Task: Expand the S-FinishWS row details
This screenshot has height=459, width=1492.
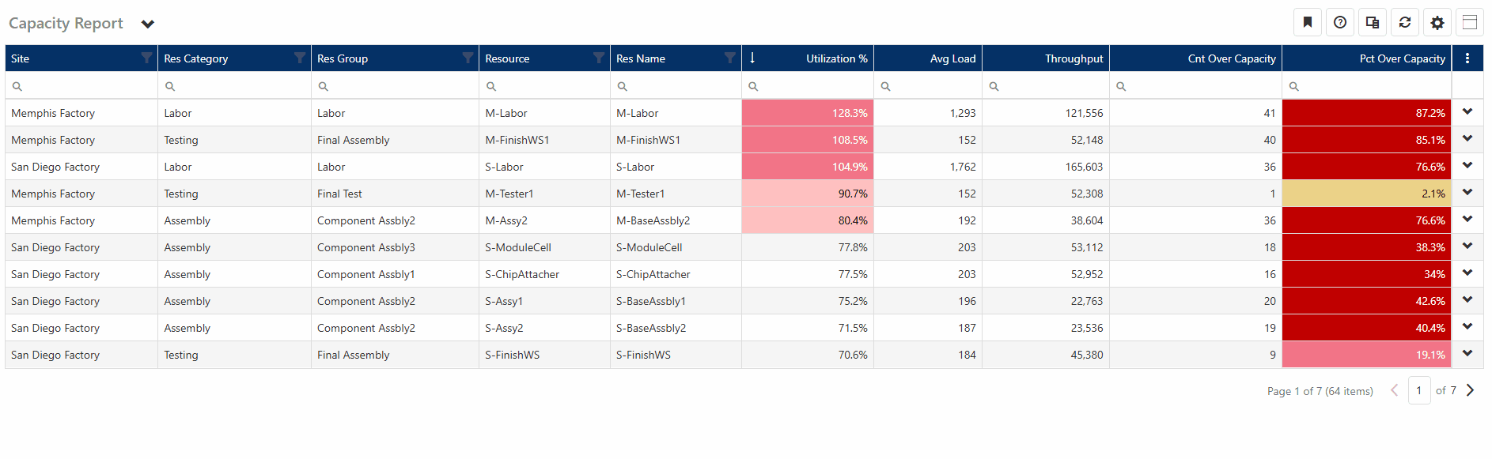Action: (1467, 354)
